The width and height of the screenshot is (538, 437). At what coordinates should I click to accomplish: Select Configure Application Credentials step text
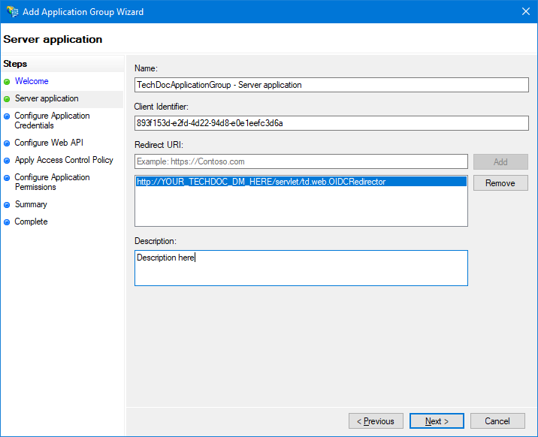[x=52, y=120]
